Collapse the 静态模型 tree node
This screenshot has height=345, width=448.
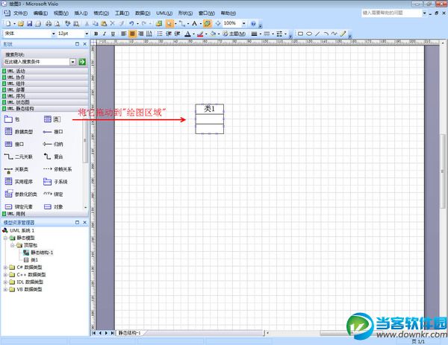tap(5, 238)
